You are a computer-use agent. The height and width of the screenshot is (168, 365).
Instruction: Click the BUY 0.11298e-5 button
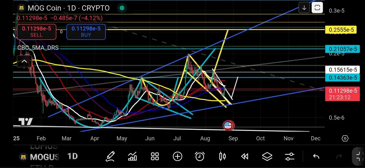pos(86,32)
